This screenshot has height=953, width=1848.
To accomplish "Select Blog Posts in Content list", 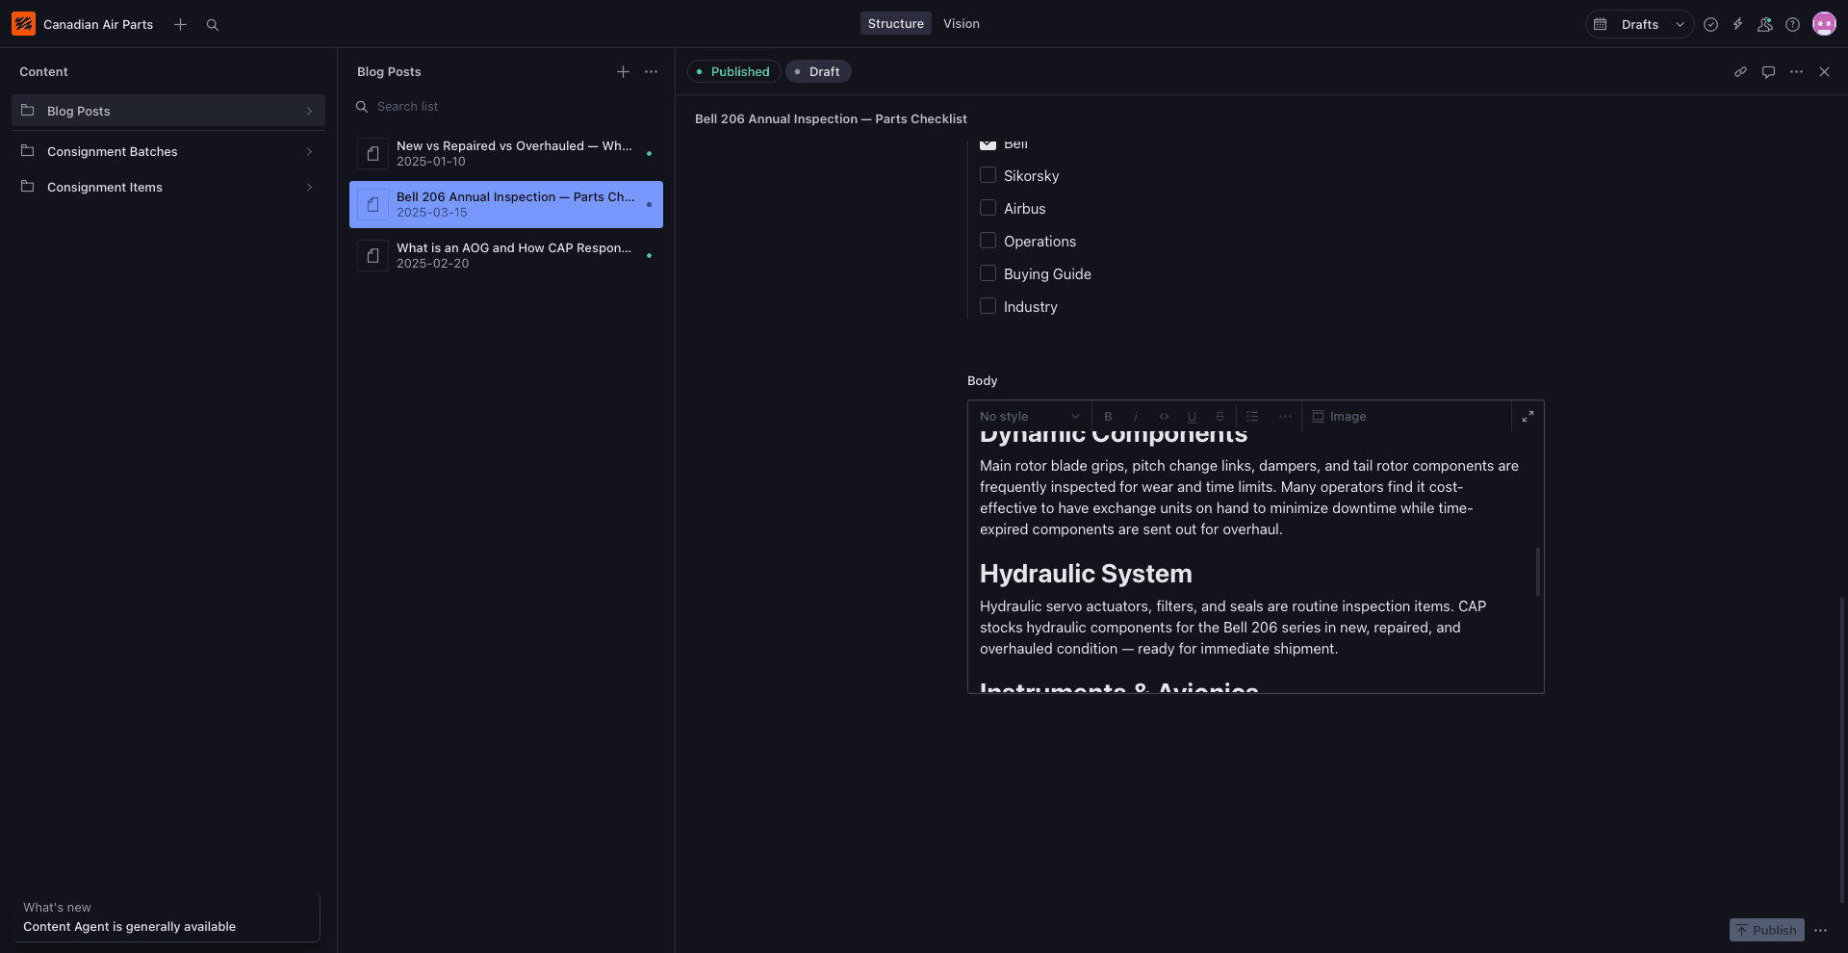I will click(168, 111).
